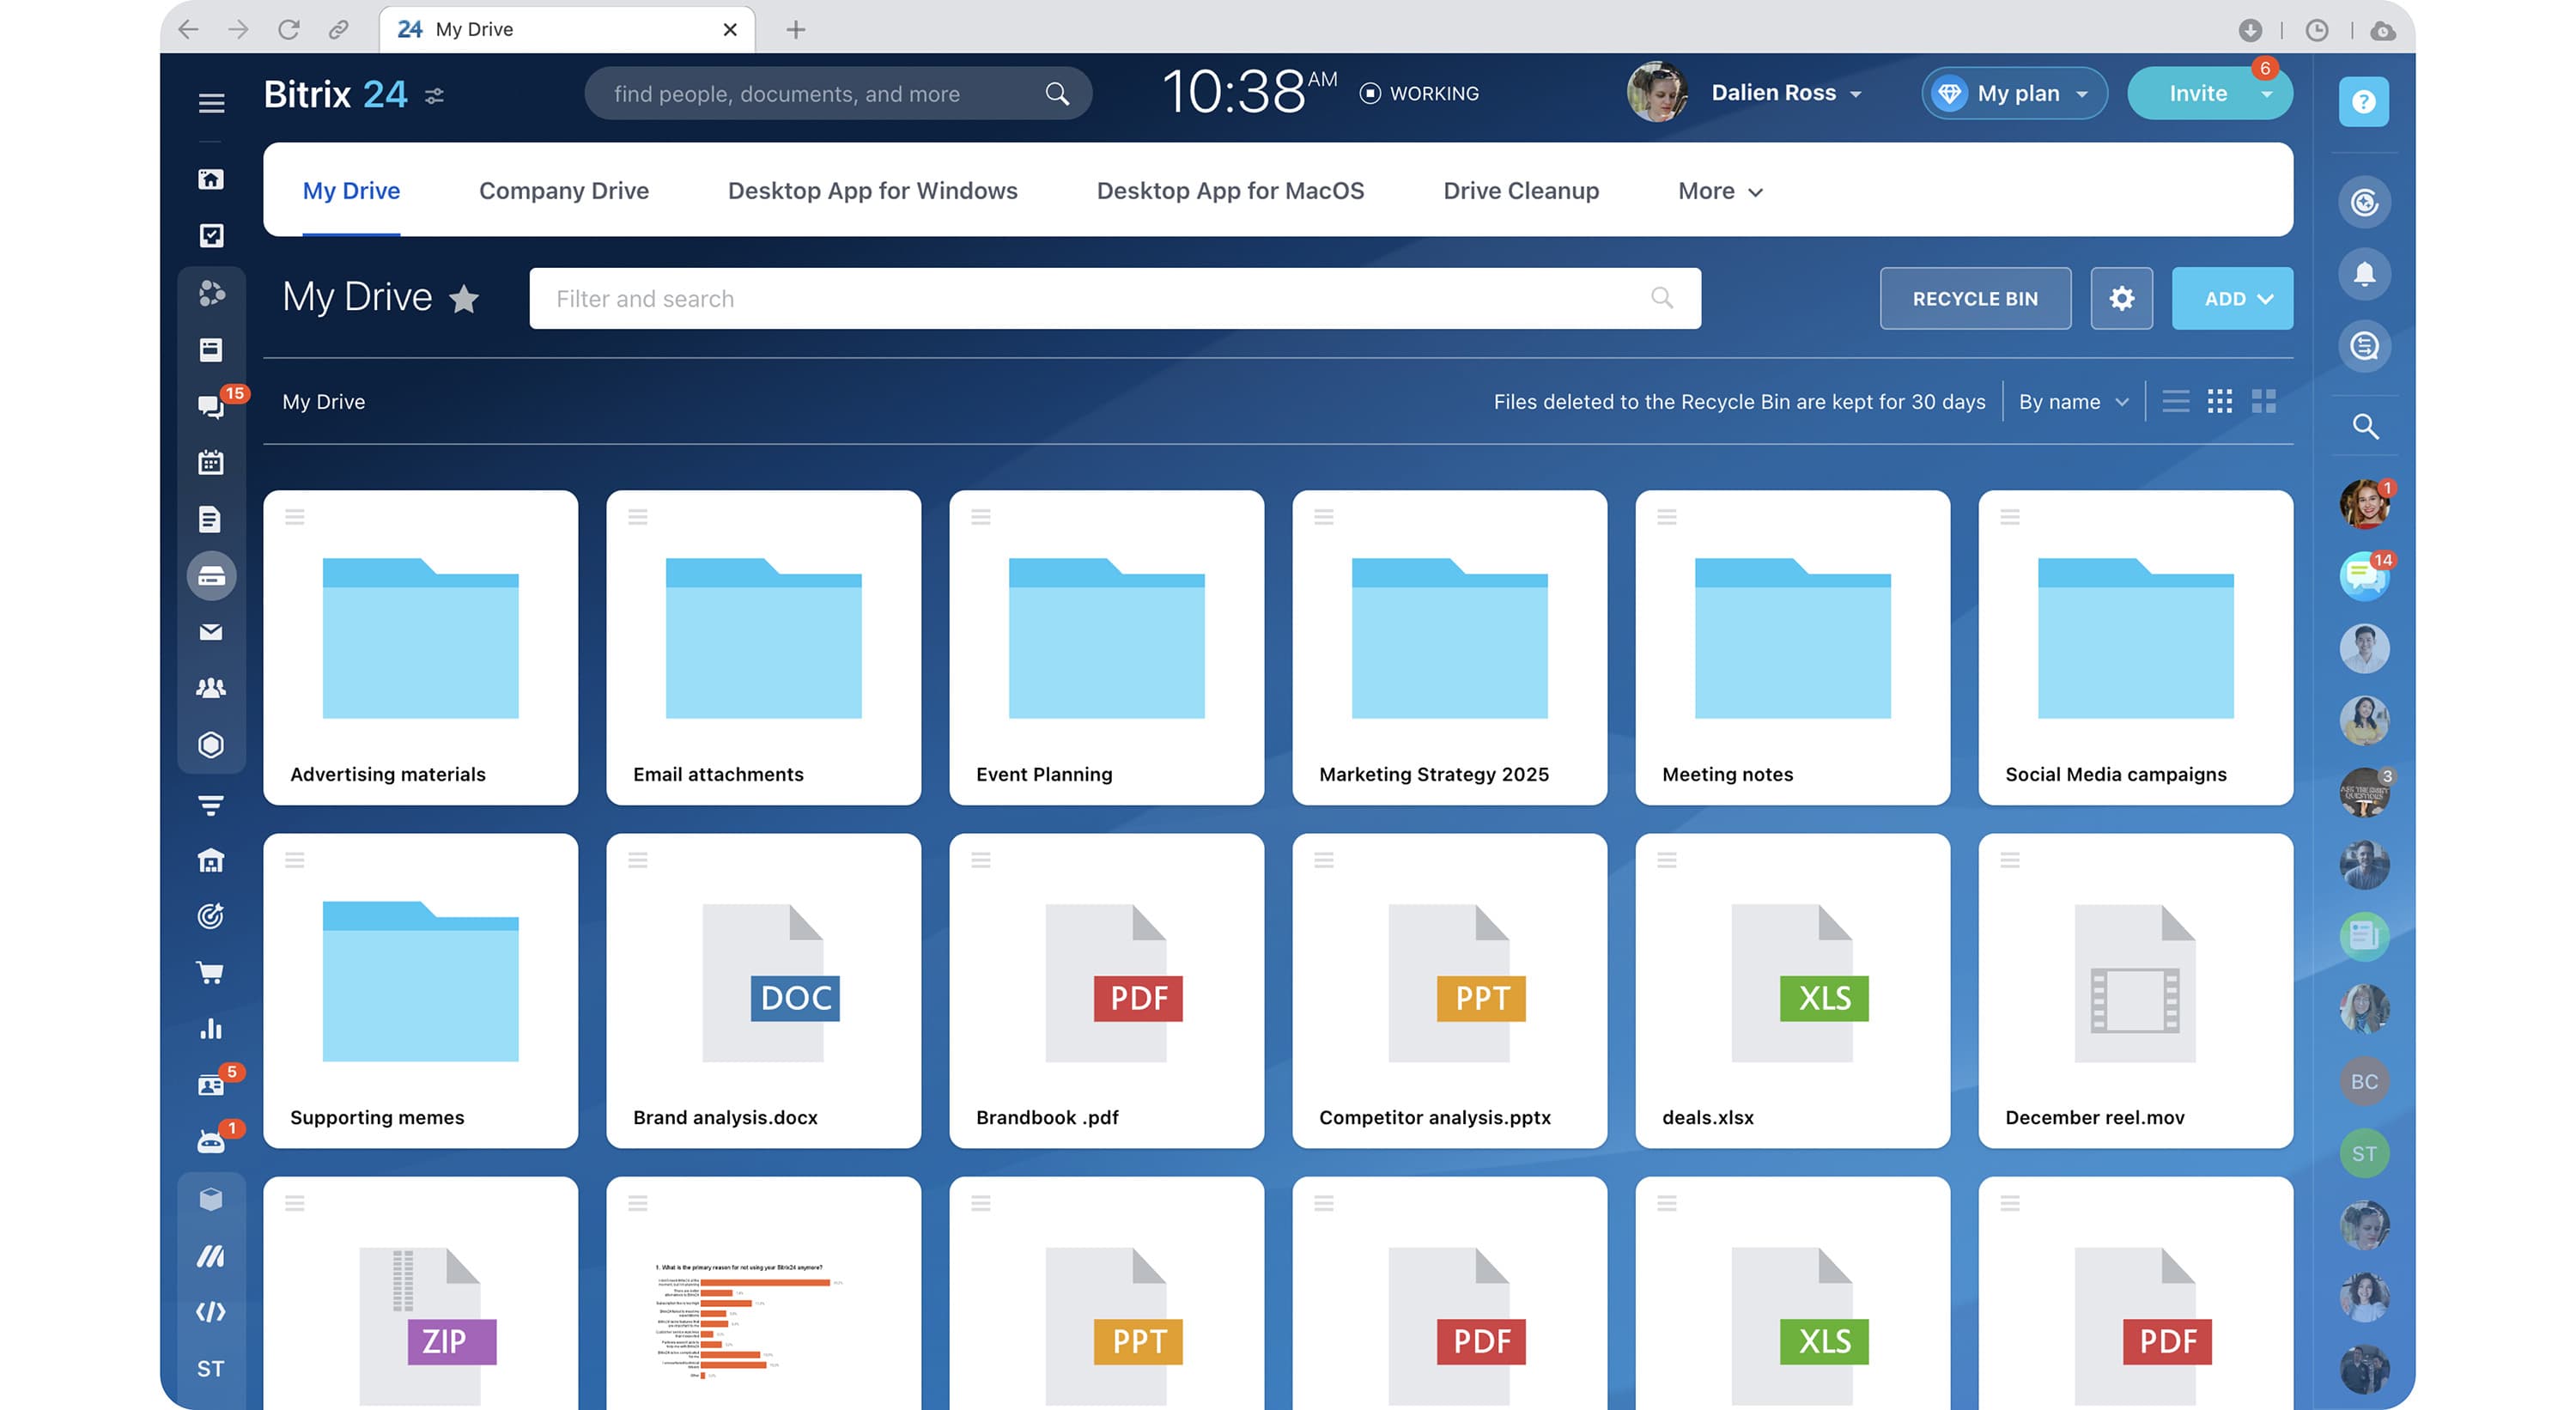Open the By name sorting dropdown
Viewport: 2576px width, 1410px height.
[x=2072, y=401]
